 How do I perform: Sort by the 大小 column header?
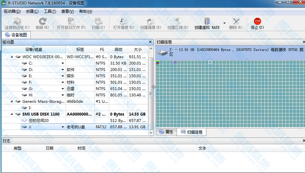(x=138, y=50)
